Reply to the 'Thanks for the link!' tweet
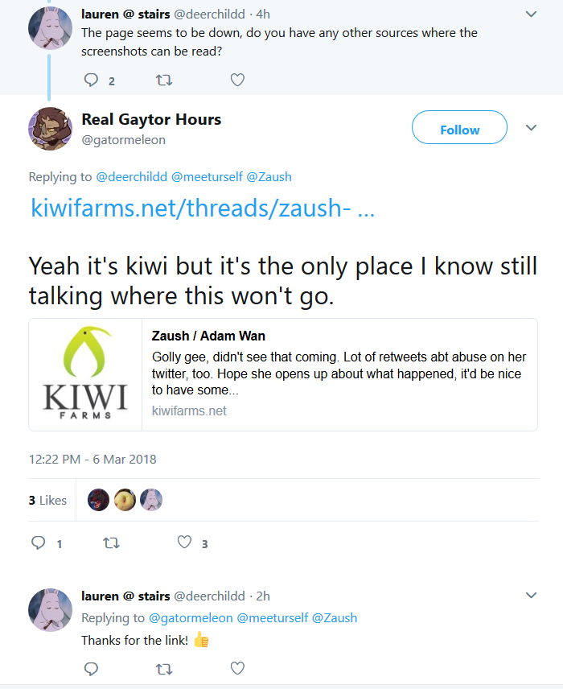Screen dimensions: 563x689 (x=91, y=669)
